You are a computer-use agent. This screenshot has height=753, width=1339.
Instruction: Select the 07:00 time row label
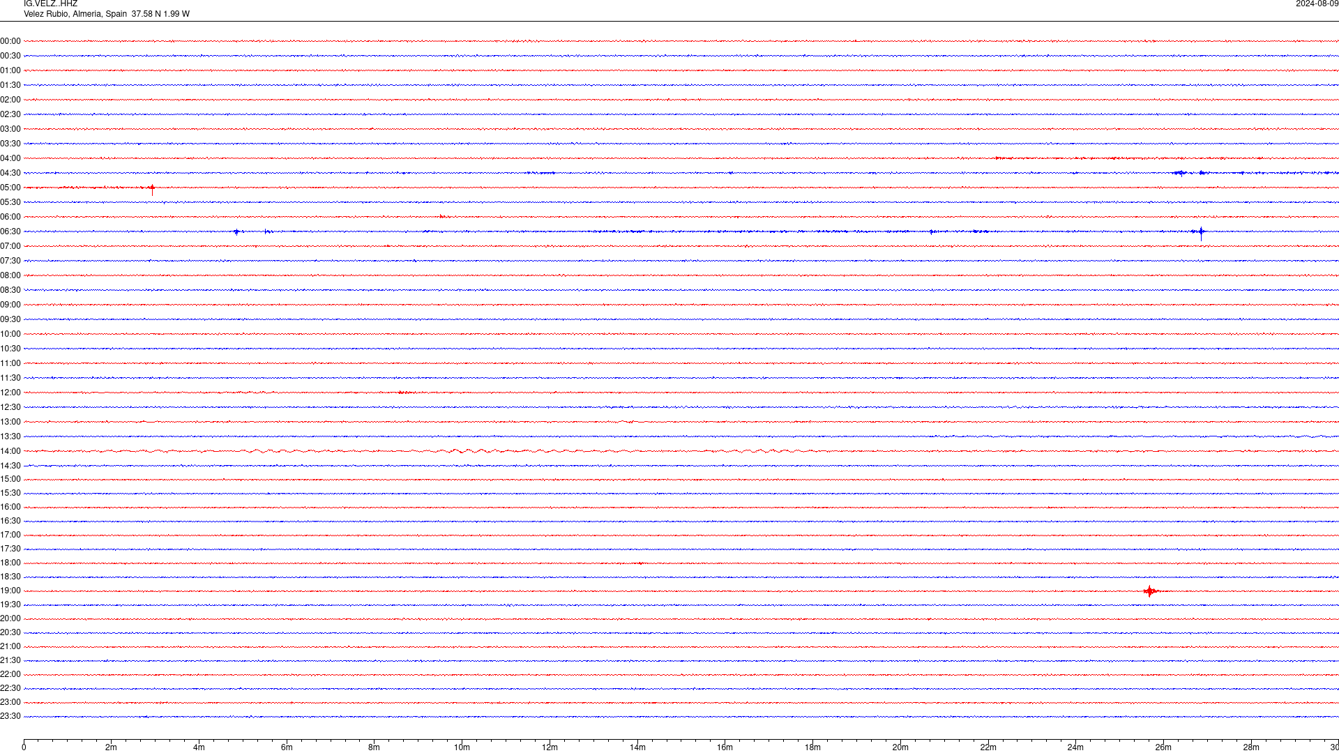(10, 246)
